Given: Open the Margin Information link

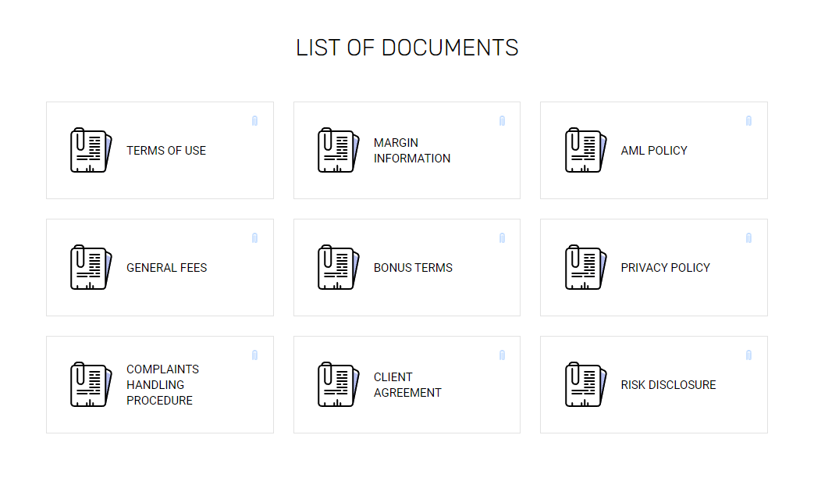Looking at the screenshot, I should click(x=412, y=151).
